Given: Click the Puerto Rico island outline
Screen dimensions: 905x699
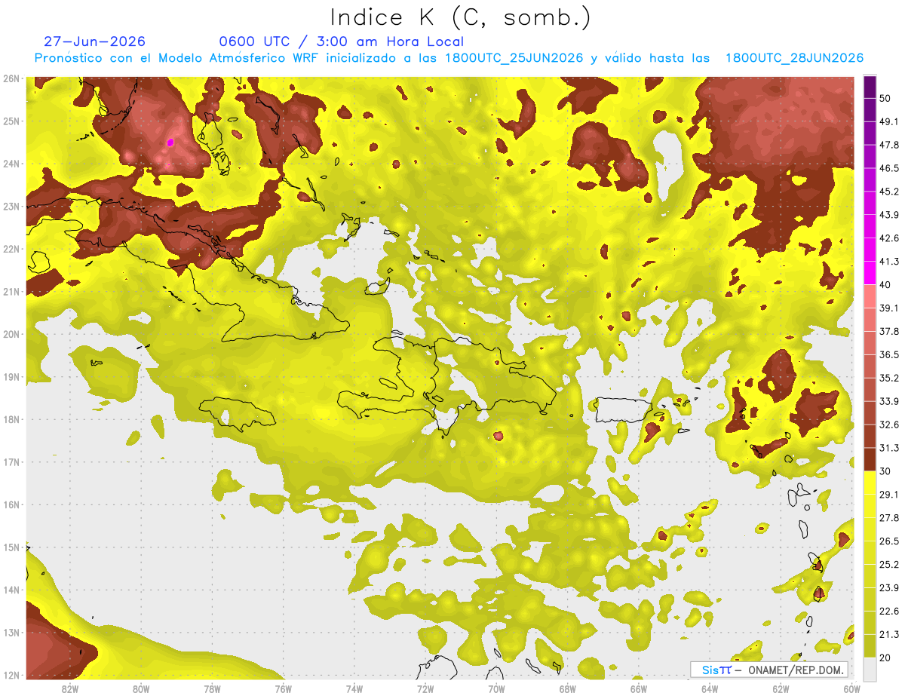Looking at the screenshot, I should pyautogui.click(x=623, y=409).
